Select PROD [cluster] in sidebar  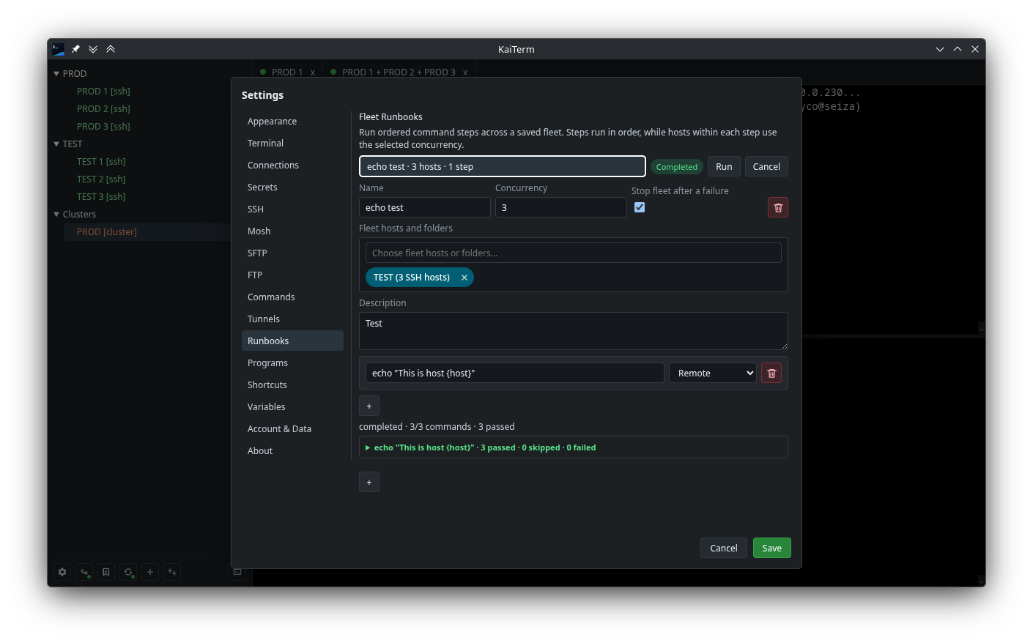[107, 232]
